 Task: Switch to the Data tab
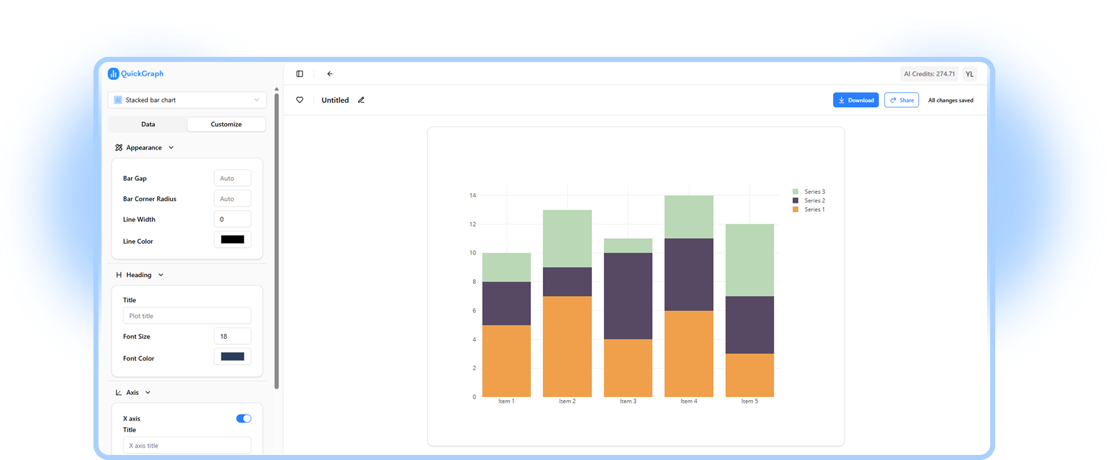click(x=148, y=124)
